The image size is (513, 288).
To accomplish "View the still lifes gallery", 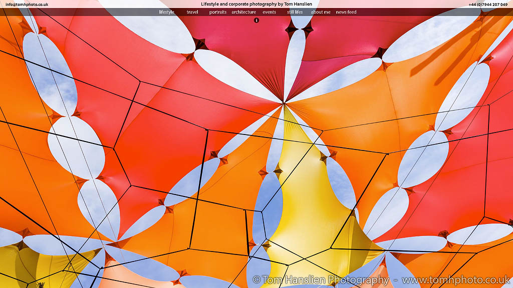I will [x=295, y=12].
